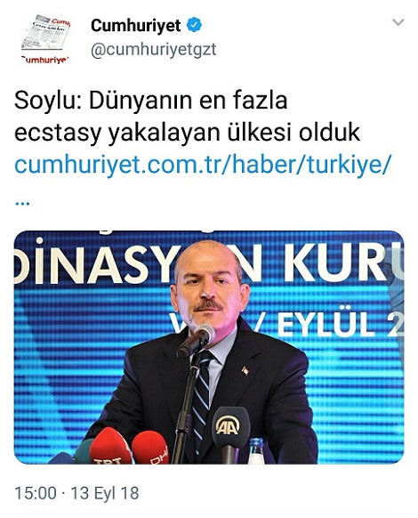Click the EYLÜL text on the backdrop

coord(326,324)
